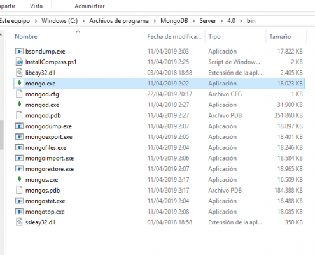Select the mongotop.exe application icon

pyautogui.click(x=19, y=212)
